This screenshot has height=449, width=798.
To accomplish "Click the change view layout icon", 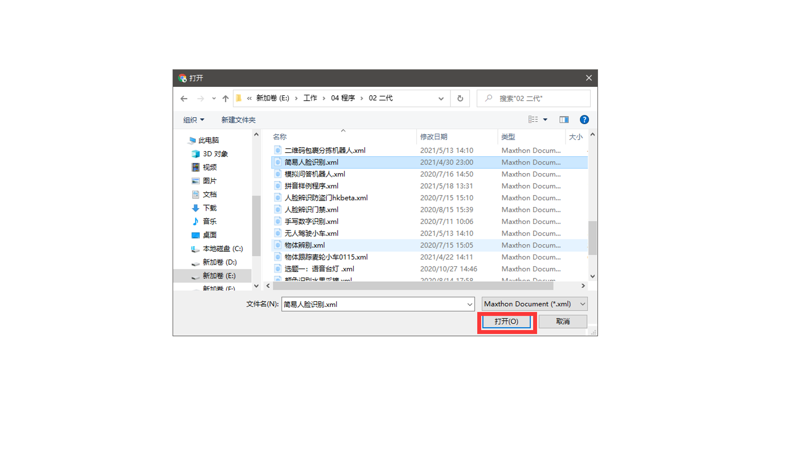I will click(x=533, y=120).
